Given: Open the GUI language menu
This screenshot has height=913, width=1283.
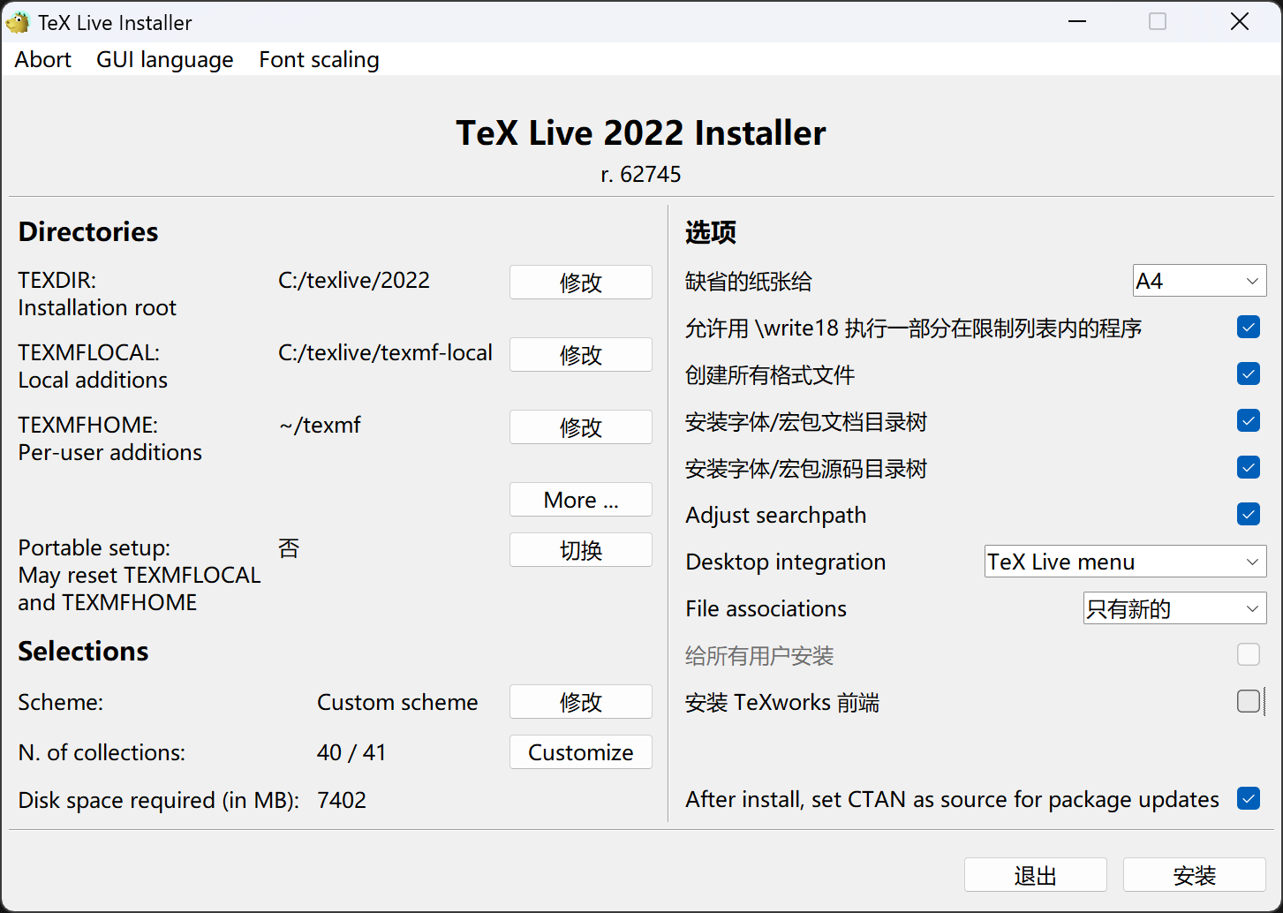Looking at the screenshot, I should (x=164, y=59).
